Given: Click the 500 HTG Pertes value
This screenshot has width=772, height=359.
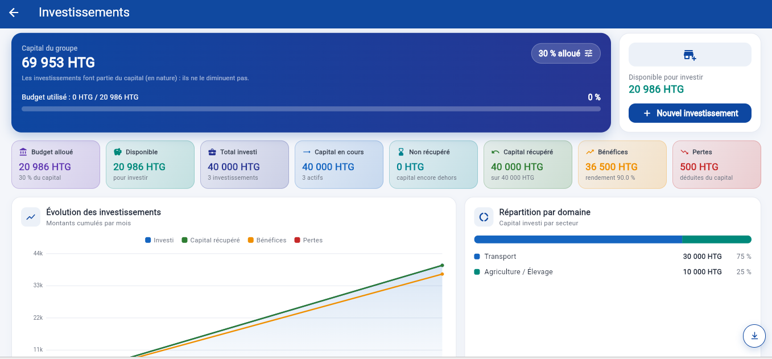Looking at the screenshot, I should click(699, 167).
